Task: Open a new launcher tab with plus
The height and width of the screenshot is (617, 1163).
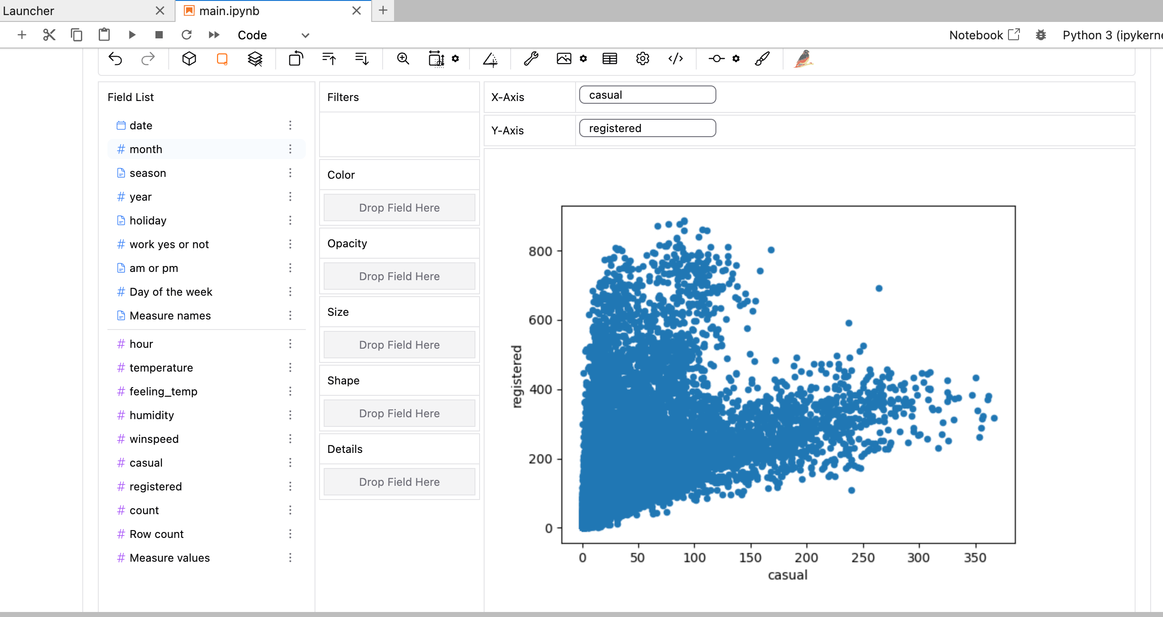Action: tap(383, 10)
